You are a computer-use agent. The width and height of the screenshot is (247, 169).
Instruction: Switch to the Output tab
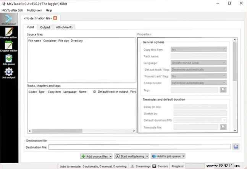(x=45, y=27)
